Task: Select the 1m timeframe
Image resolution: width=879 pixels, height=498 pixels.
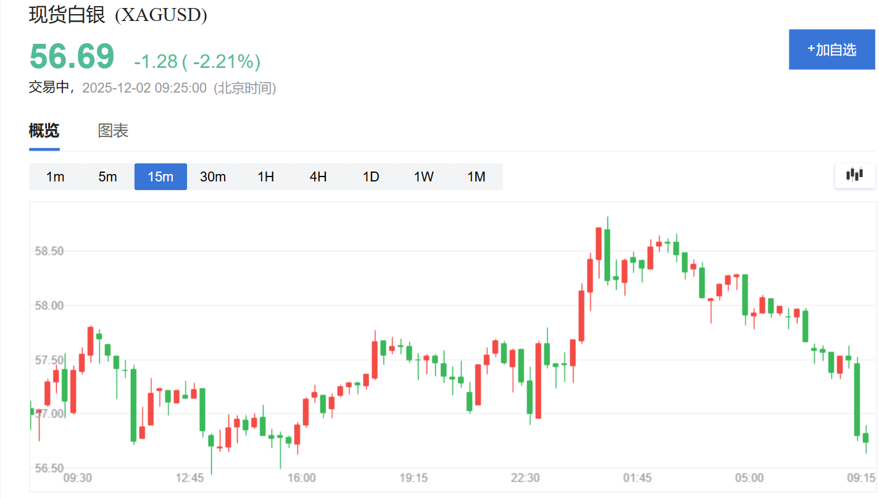Action: [x=55, y=177]
